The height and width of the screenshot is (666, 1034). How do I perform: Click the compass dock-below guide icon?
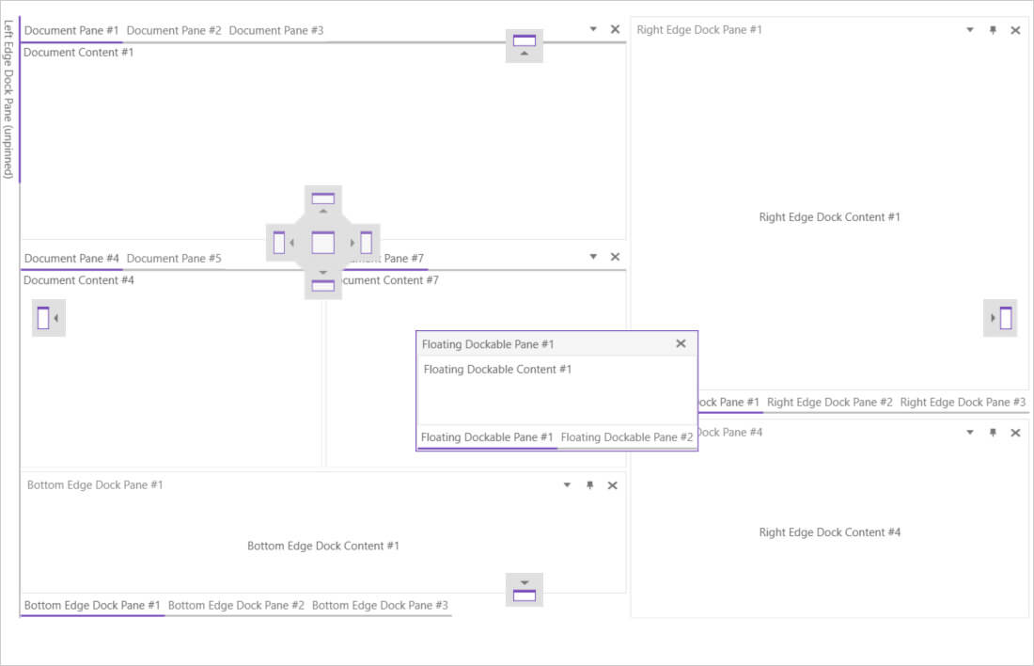(x=322, y=281)
